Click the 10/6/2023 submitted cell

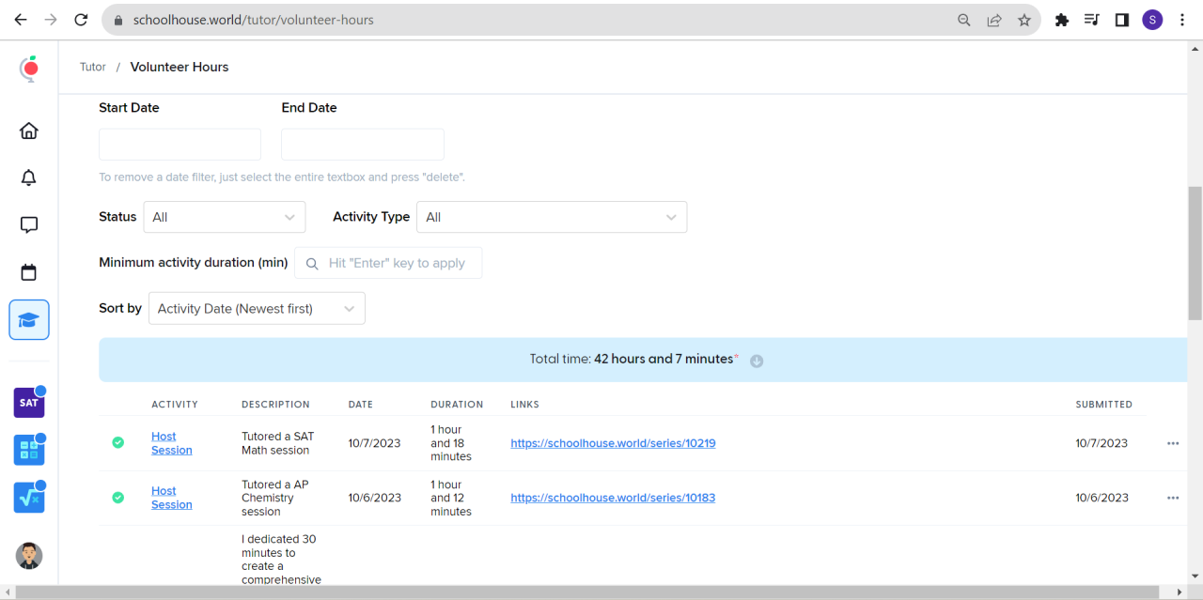tap(1101, 498)
